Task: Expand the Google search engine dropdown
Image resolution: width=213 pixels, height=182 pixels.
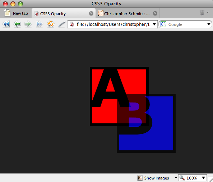Action: (209, 24)
